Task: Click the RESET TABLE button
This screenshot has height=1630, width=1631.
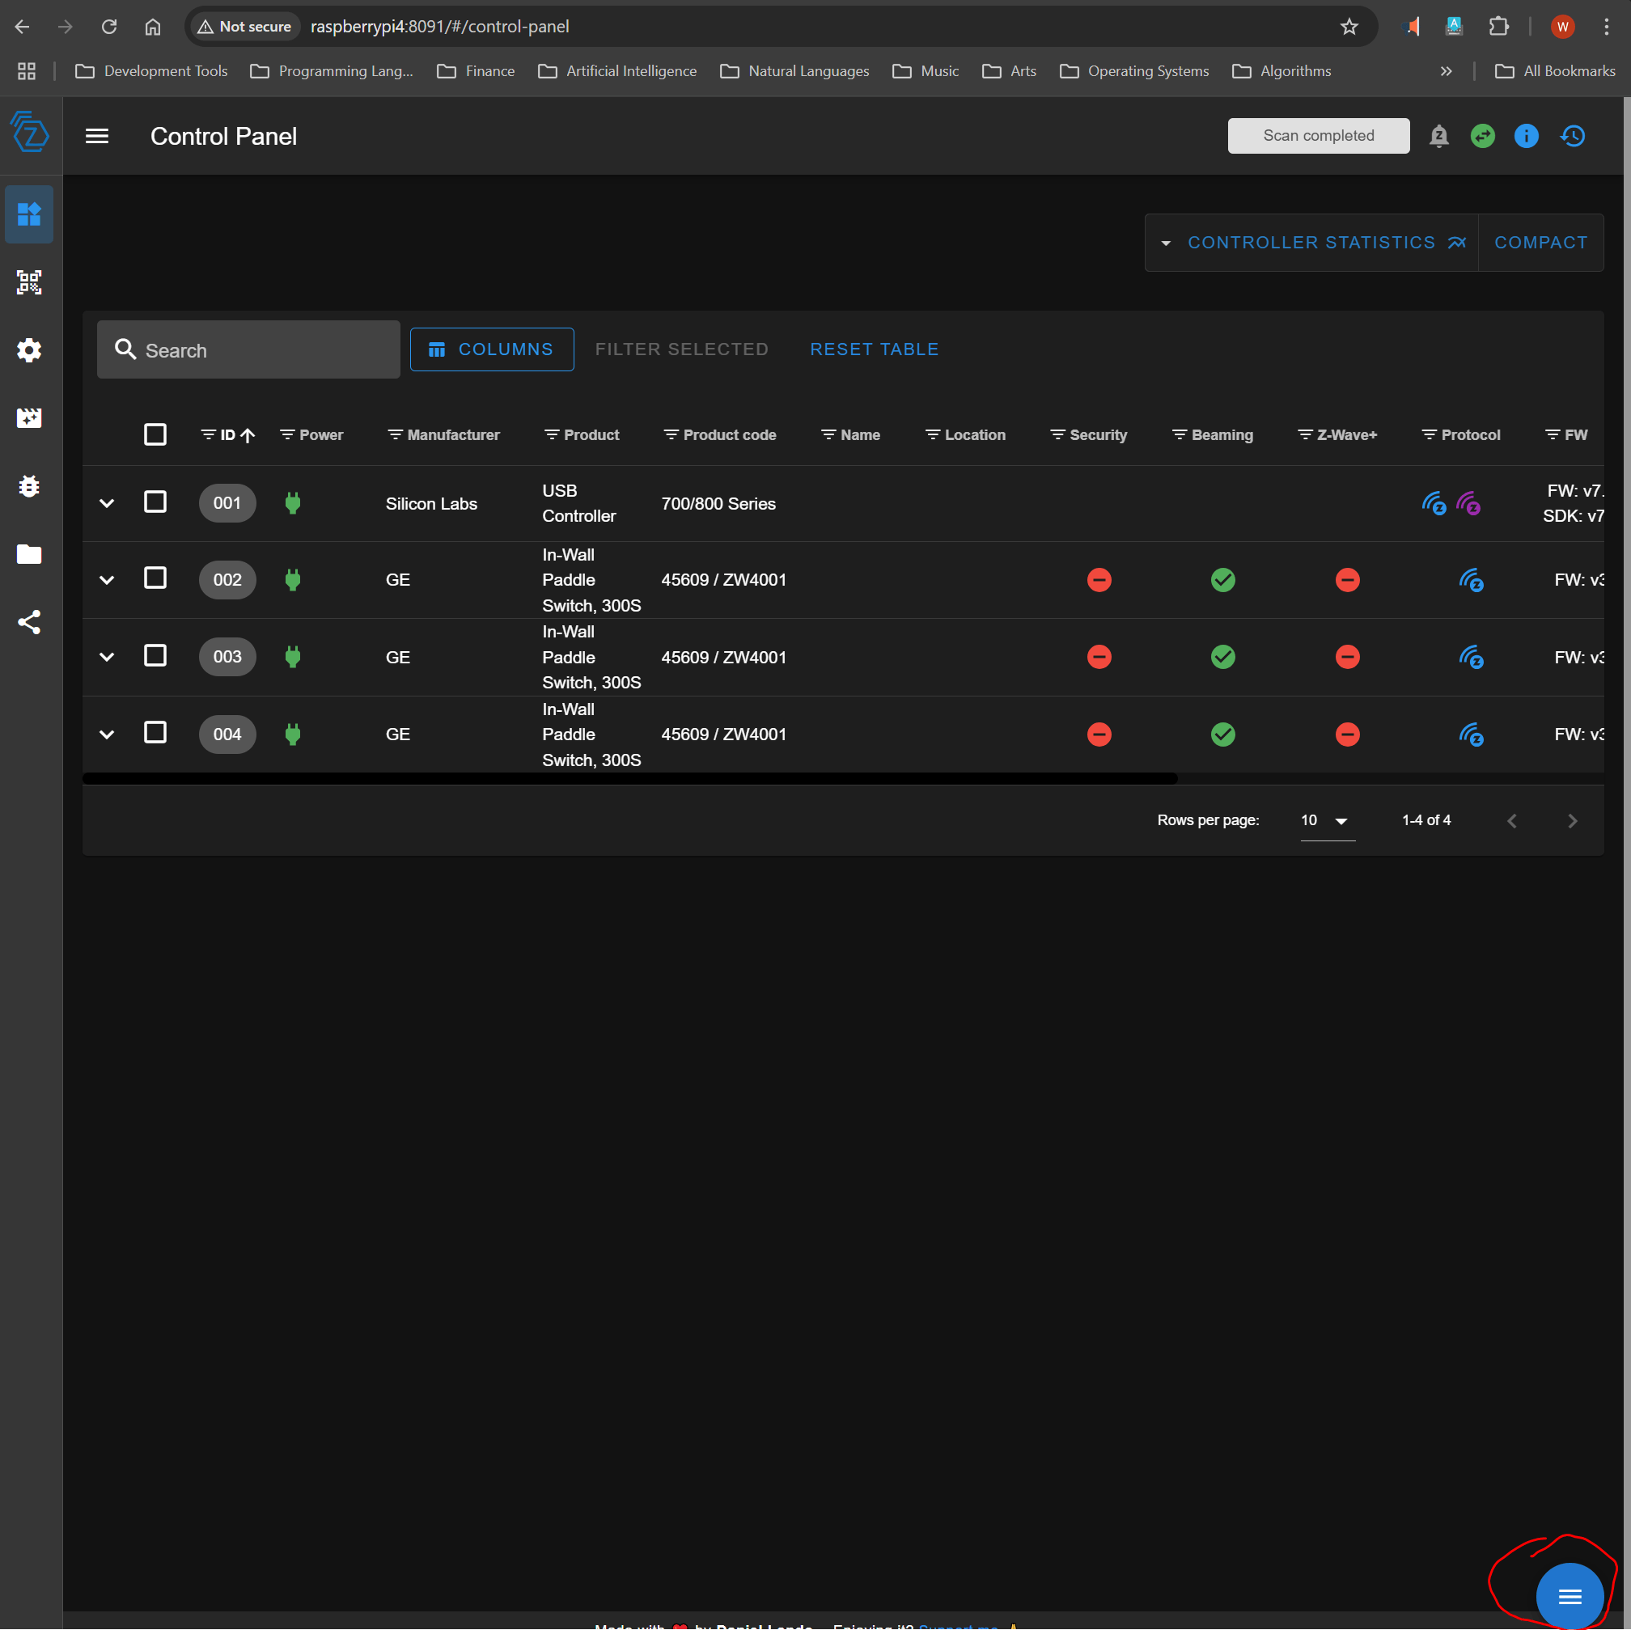Action: [874, 349]
